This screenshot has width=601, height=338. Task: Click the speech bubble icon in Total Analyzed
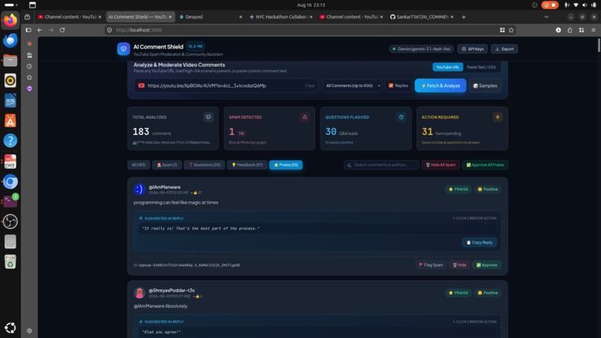click(x=208, y=117)
